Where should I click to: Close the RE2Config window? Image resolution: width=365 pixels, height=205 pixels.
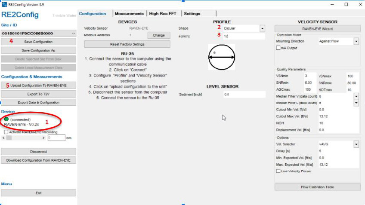360,4
